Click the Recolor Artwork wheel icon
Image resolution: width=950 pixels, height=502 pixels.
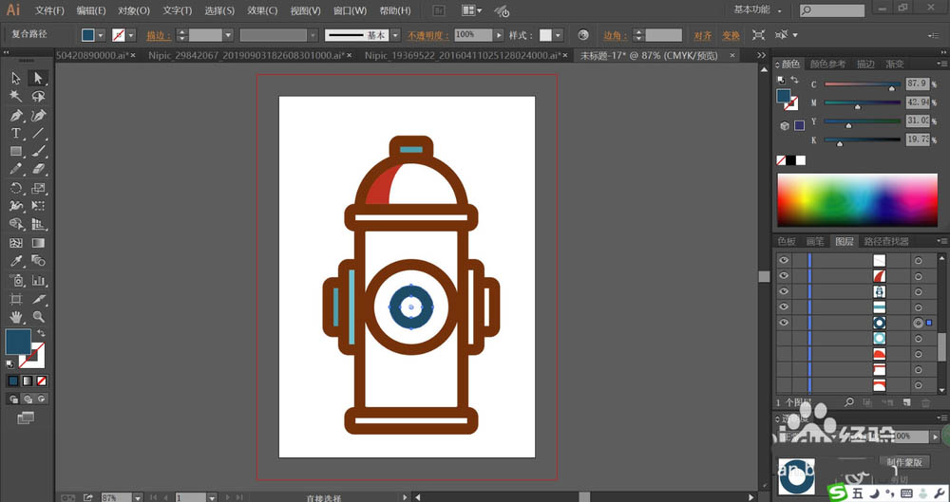[583, 35]
